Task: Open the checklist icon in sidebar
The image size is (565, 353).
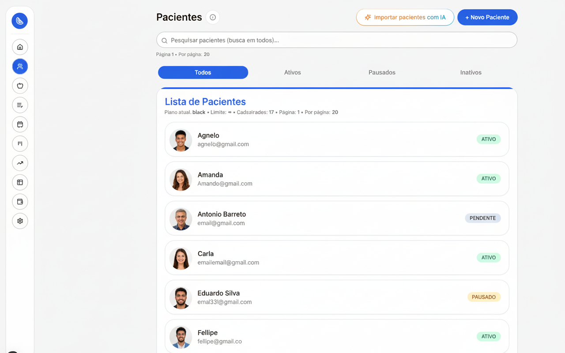Action: pyautogui.click(x=20, y=105)
